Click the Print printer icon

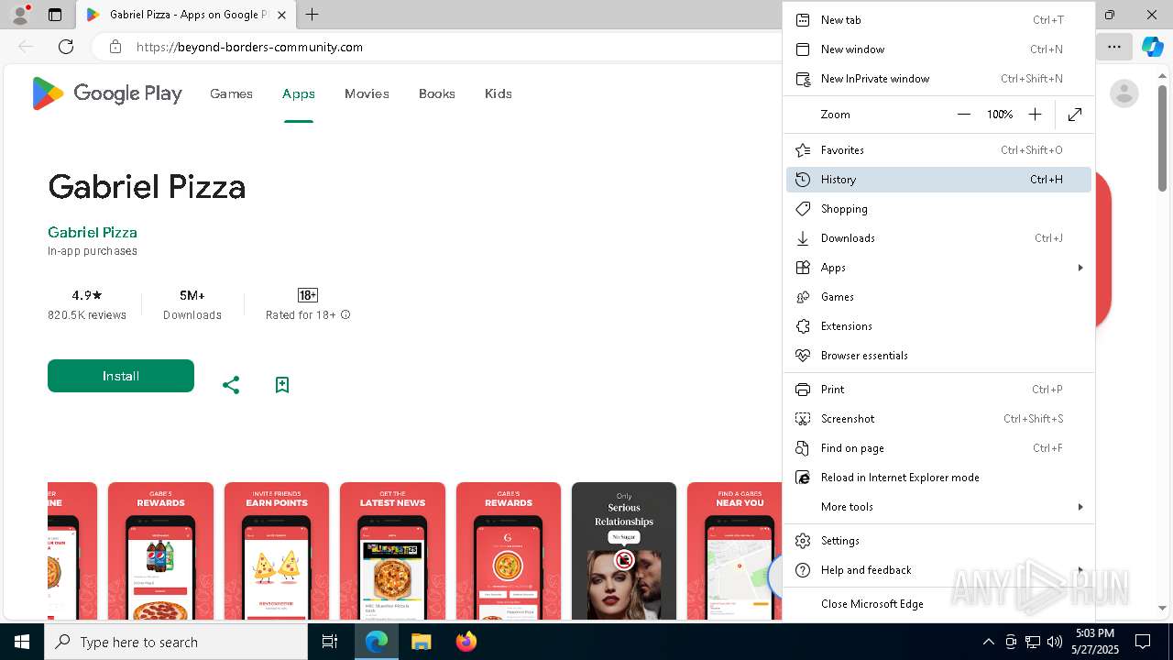click(803, 390)
